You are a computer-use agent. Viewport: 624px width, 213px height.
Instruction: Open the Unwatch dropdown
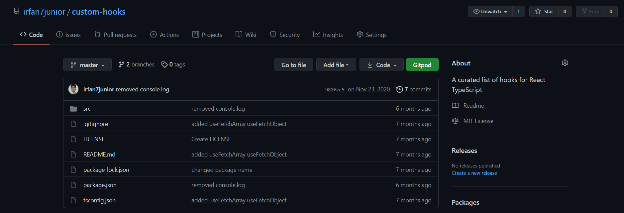coord(490,11)
